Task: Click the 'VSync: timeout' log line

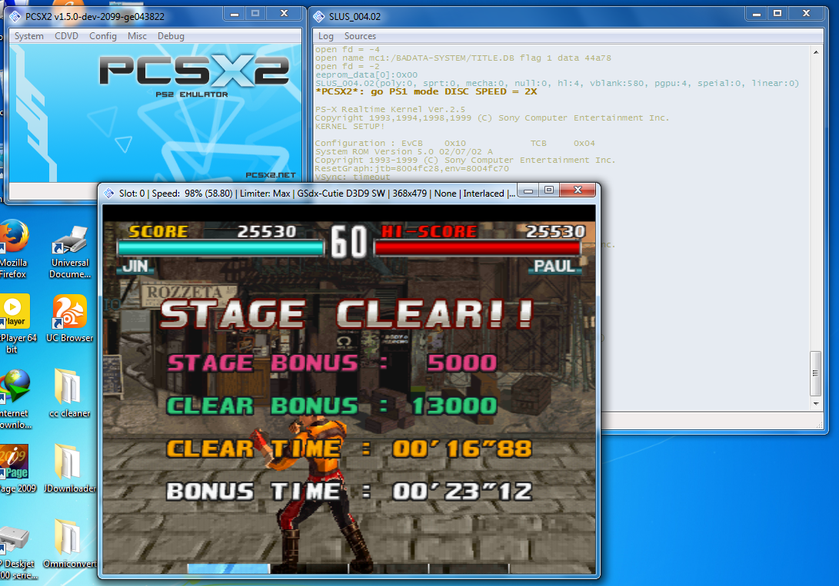Action: [353, 177]
